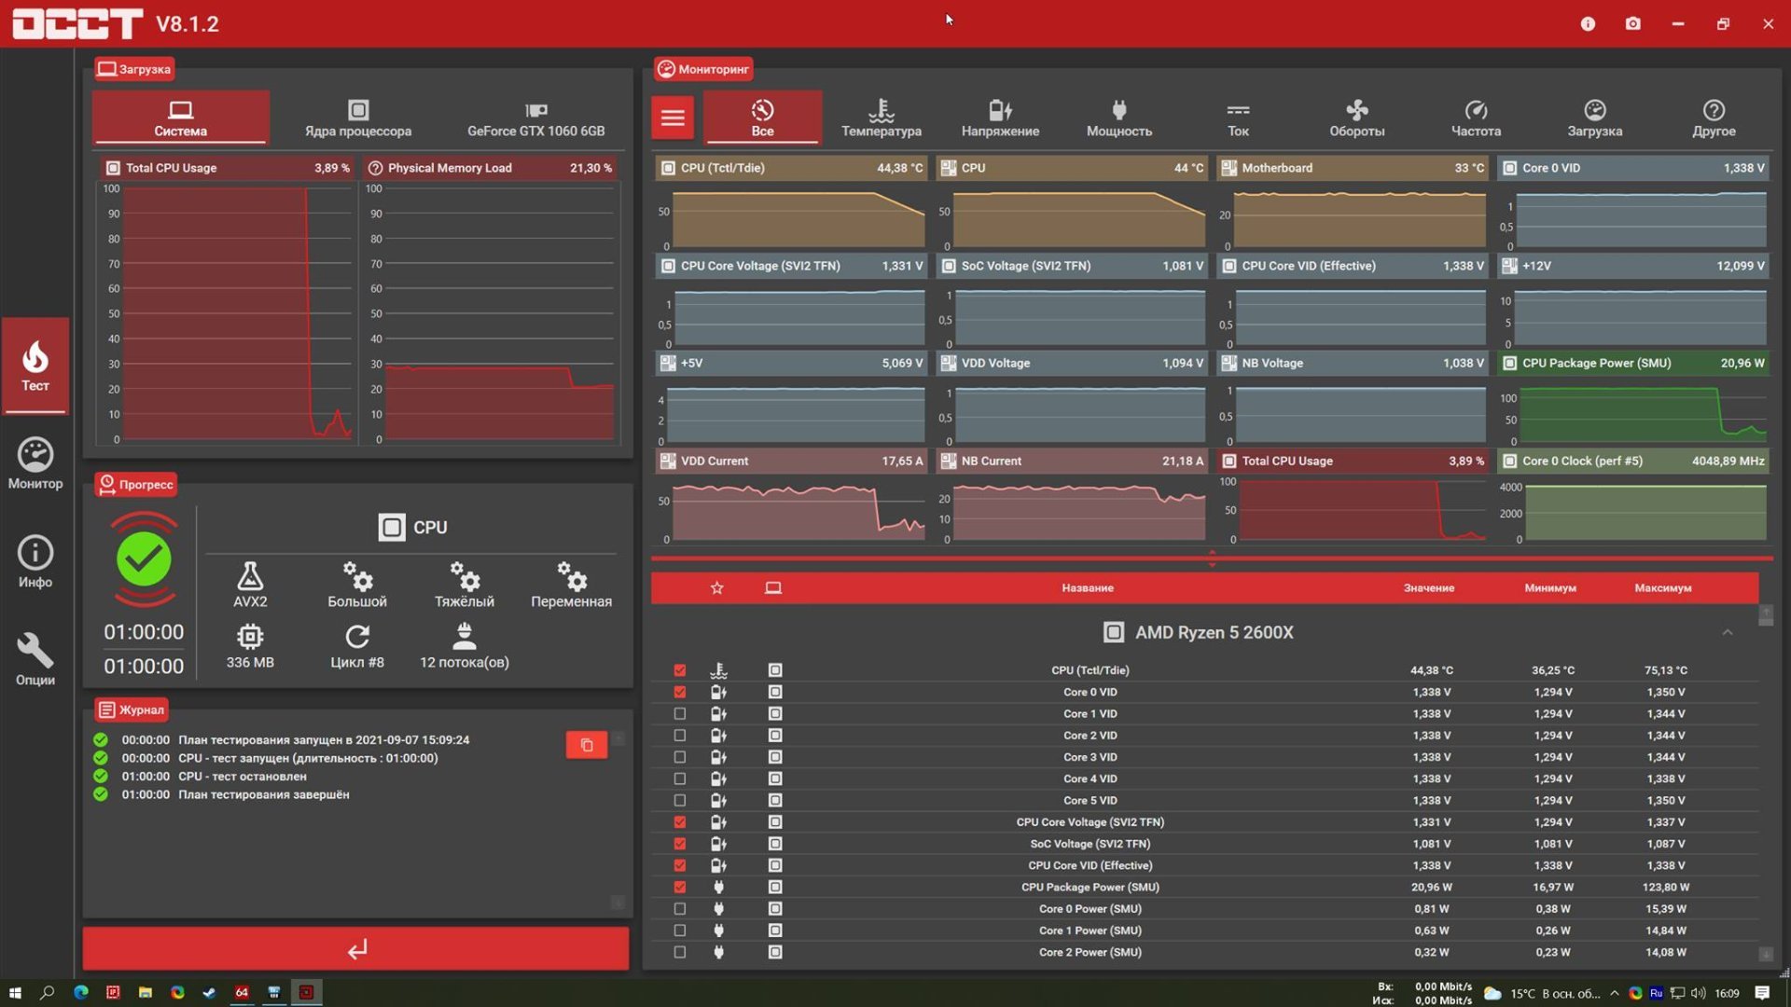The image size is (1791, 1007).
Task: Open Windows Start menu
Action: 14,992
